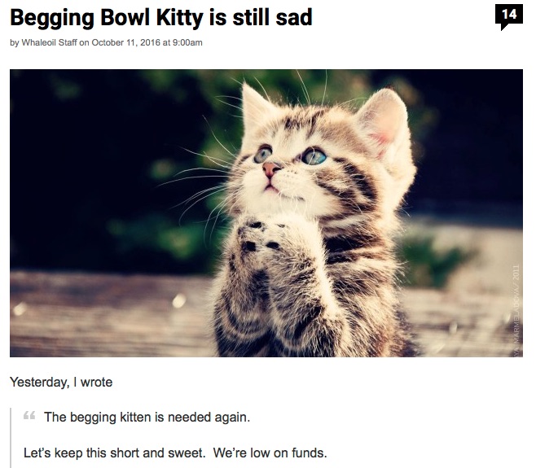Open the 14 comments speech bubble
This screenshot has width=536, height=468.
[x=508, y=17]
